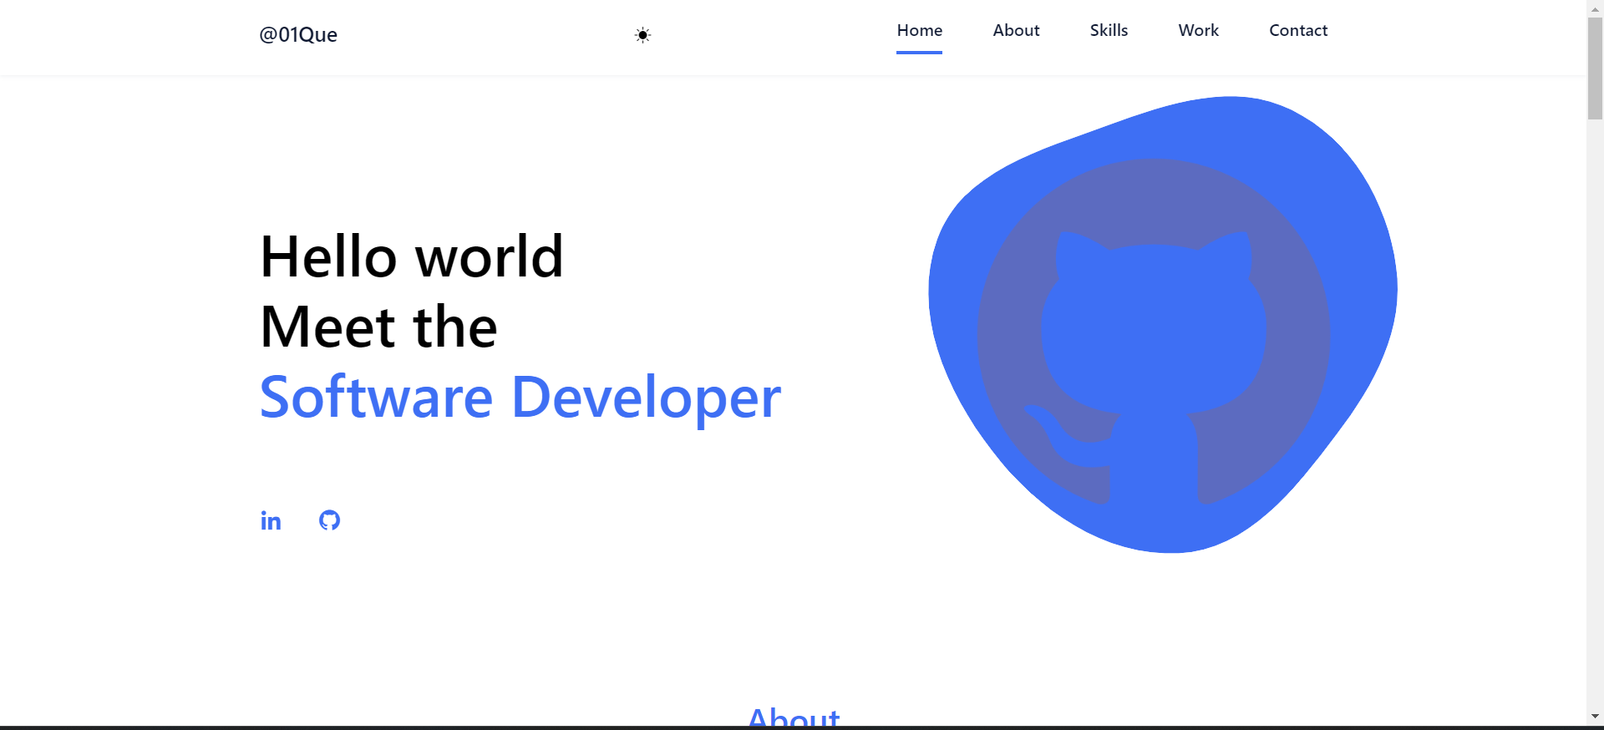Click the About section heading
1604x730 pixels.
(794, 717)
